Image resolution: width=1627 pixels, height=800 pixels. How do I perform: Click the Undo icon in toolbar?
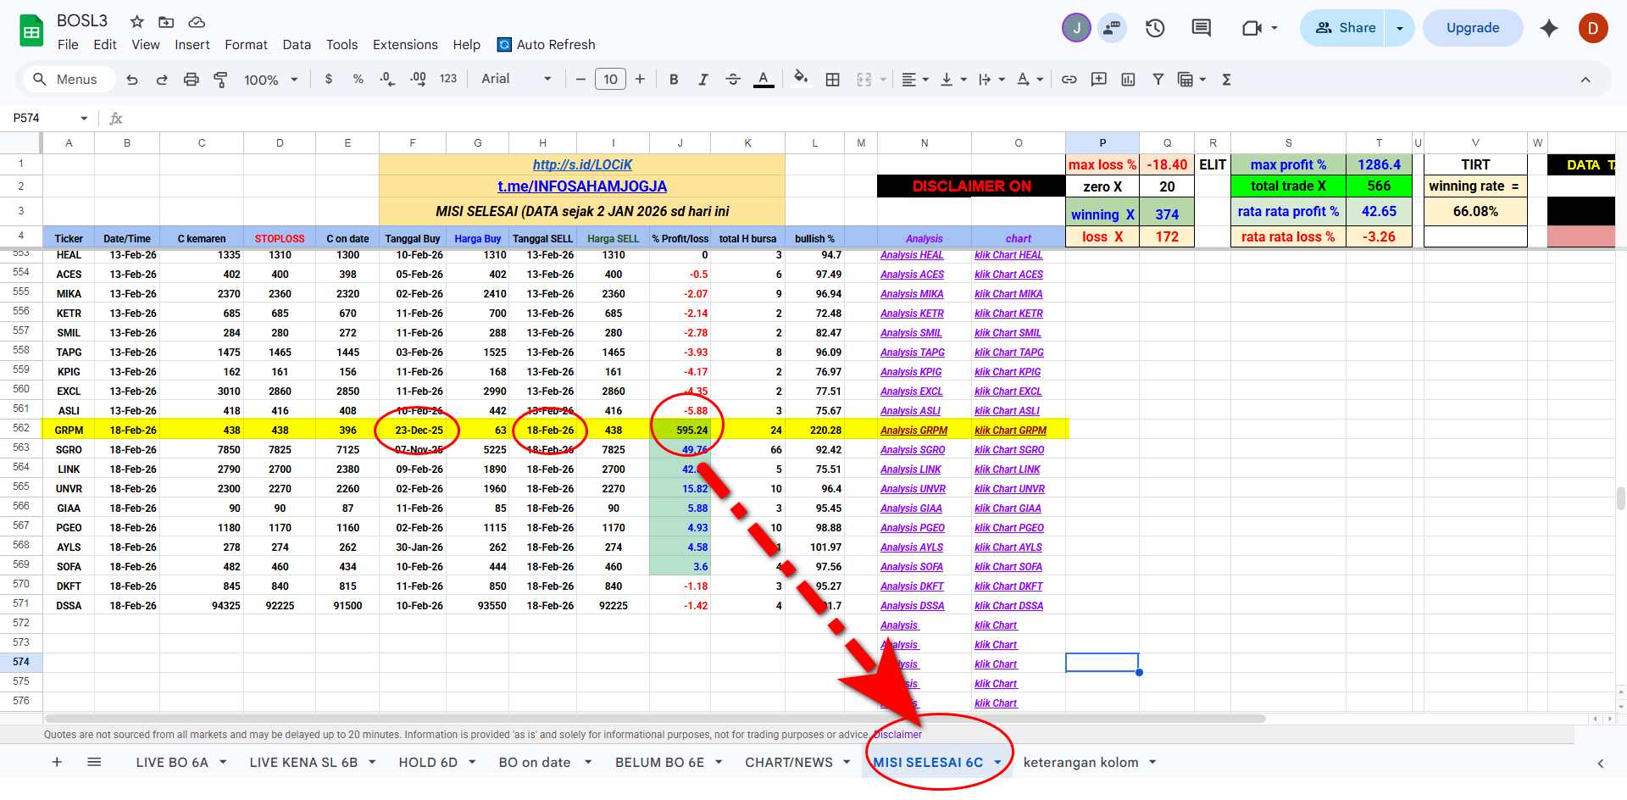[x=132, y=80]
